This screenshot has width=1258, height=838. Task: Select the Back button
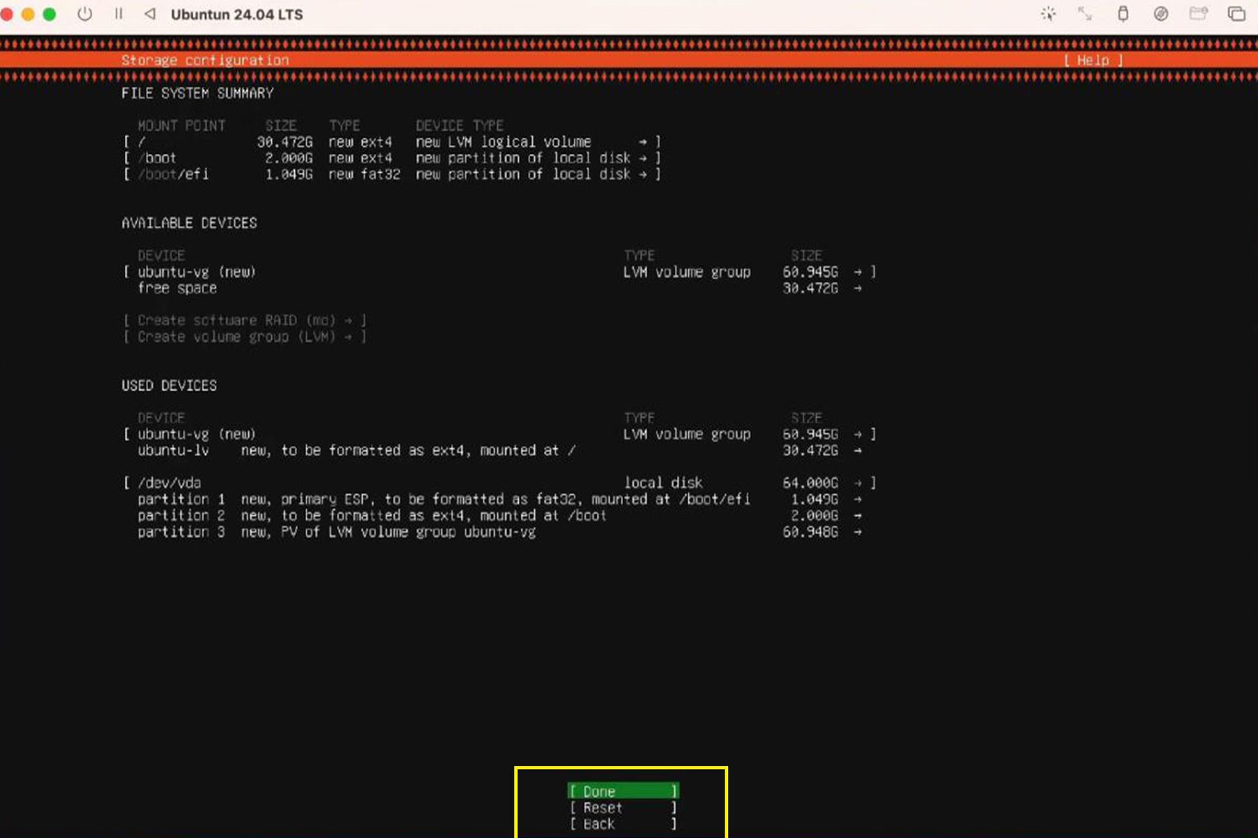[x=622, y=824]
